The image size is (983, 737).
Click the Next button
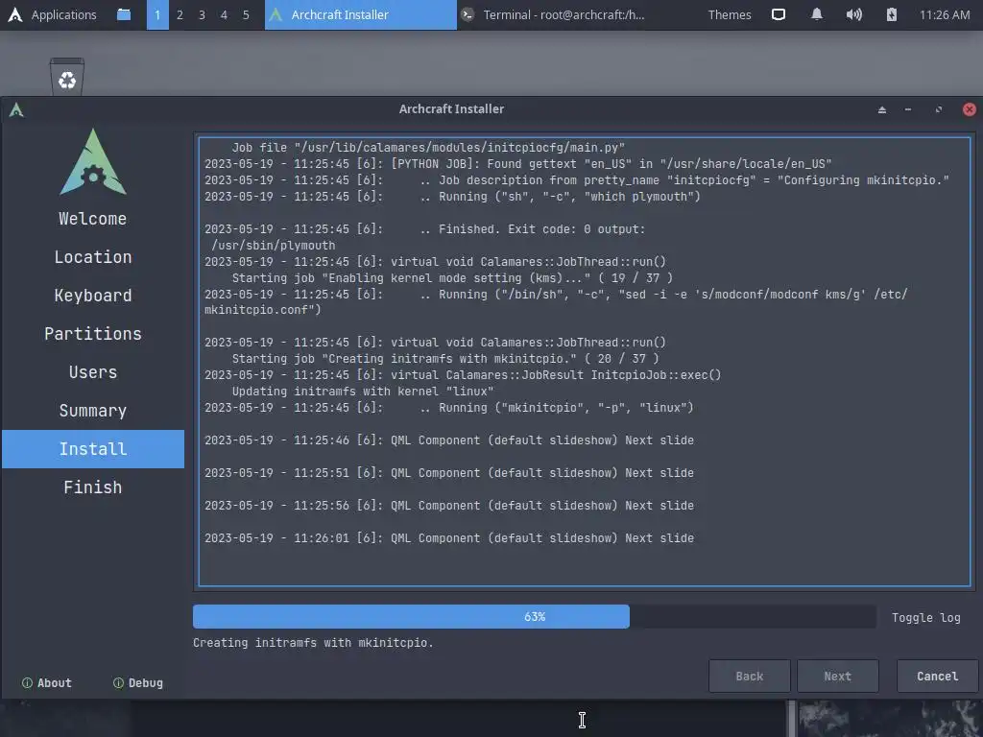coord(837,677)
